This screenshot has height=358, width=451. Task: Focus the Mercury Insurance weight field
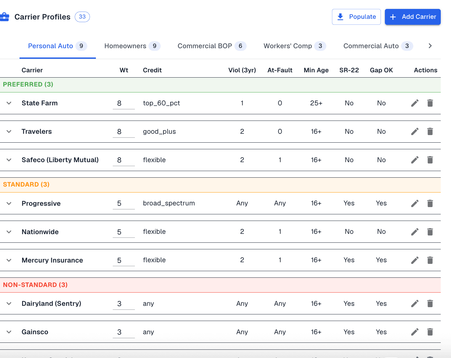click(x=124, y=260)
